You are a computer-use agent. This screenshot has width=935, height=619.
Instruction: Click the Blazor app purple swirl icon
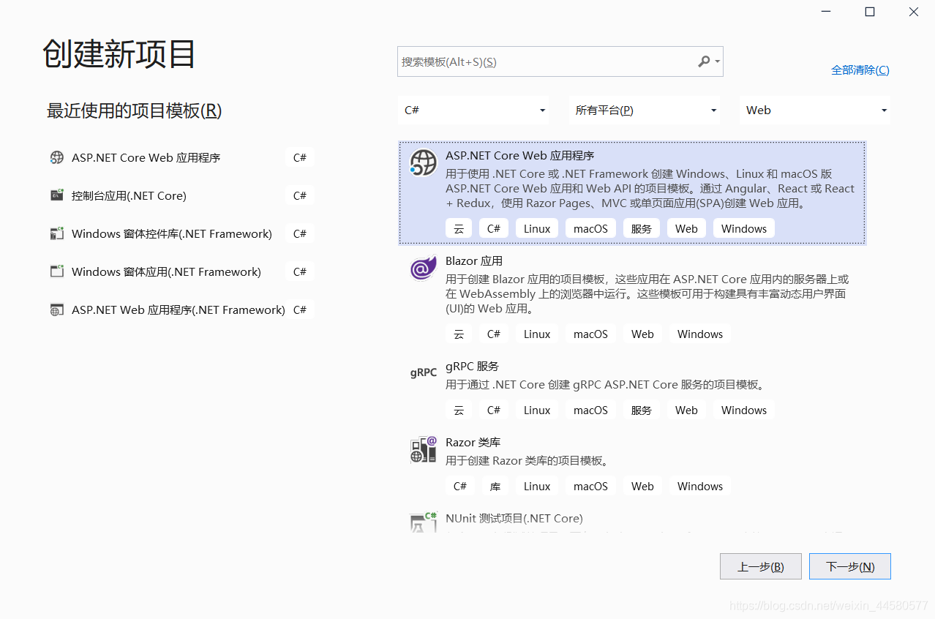pos(423,268)
